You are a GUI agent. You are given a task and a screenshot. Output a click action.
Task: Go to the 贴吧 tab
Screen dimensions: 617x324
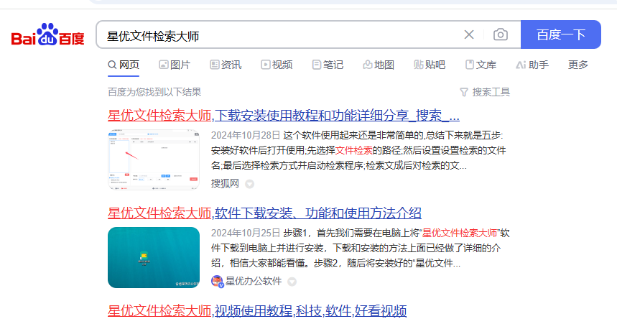coord(430,65)
